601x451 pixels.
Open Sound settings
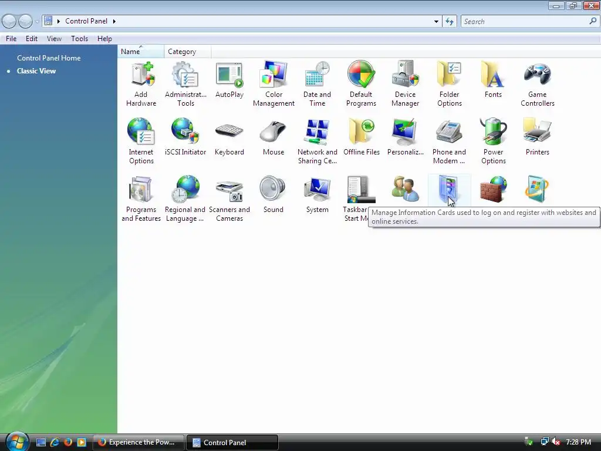(x=274, y=194)
